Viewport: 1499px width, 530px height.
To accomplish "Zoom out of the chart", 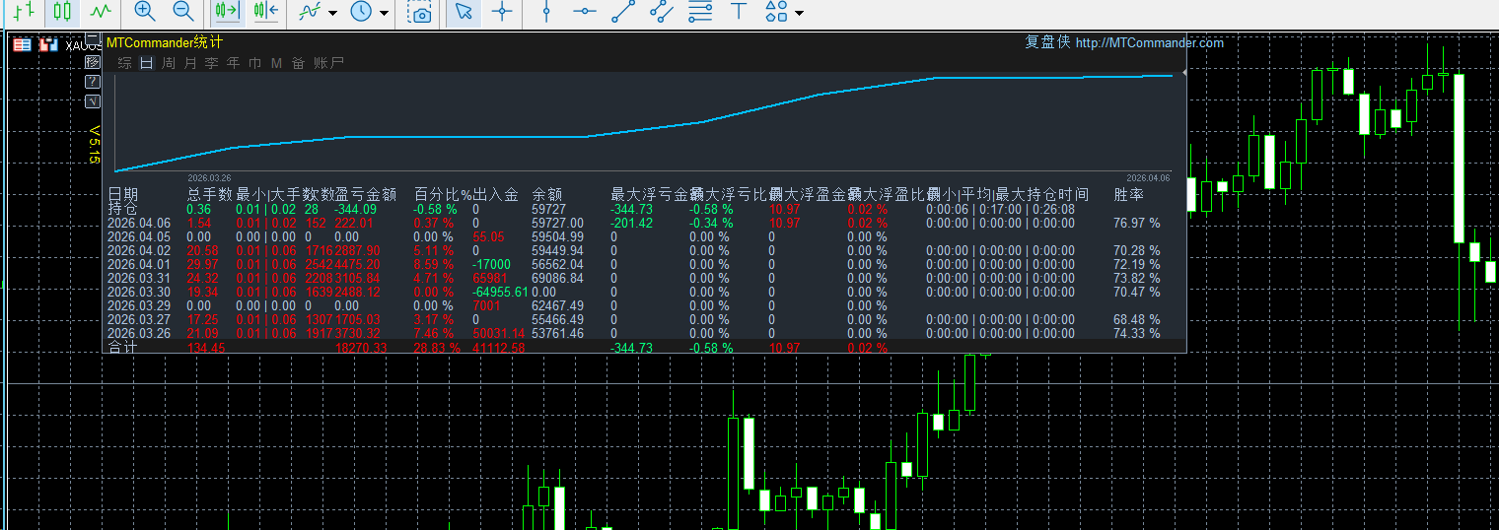I will coord(182,12).
